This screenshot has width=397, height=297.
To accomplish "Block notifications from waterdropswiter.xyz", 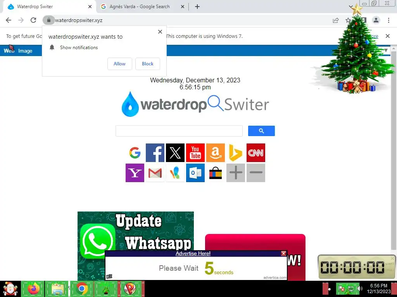I will 148,64.
